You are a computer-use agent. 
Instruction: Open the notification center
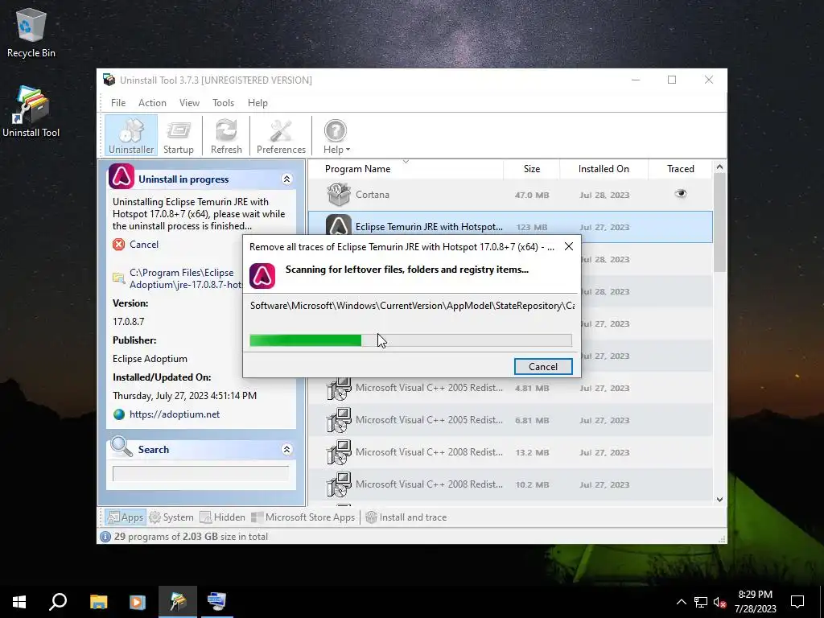797,601
